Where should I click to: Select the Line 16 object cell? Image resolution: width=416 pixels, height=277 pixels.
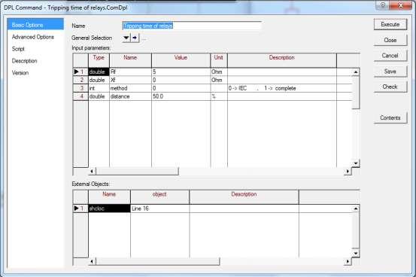pyautogui.click(x=159, y=209)
